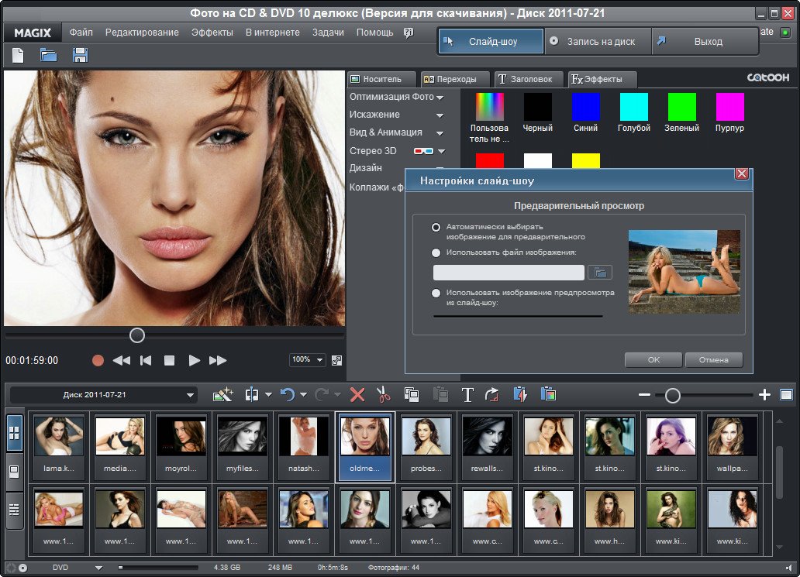Click the scissors cut icon

point(383,395)
